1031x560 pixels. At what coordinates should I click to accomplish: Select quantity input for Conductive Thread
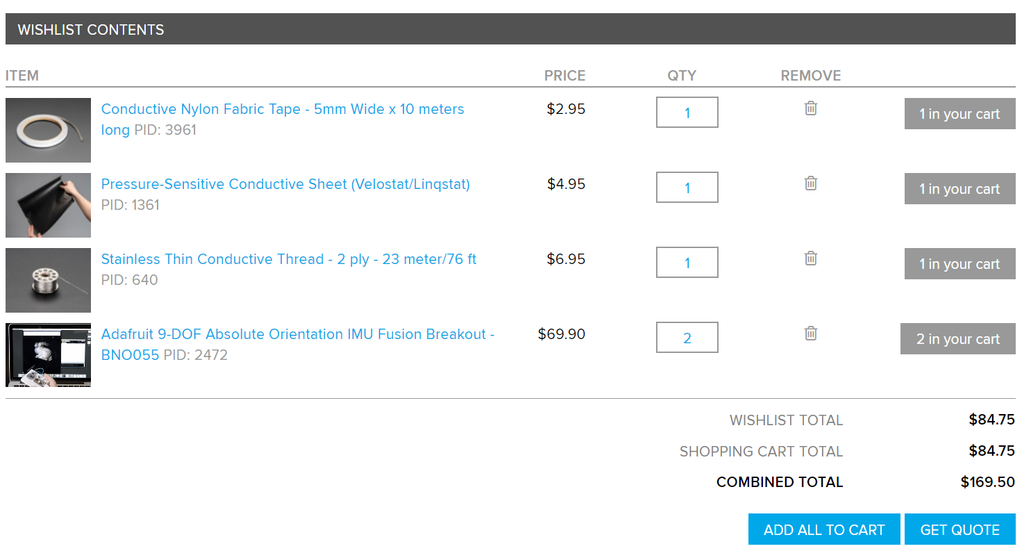(x=687, y=263)
